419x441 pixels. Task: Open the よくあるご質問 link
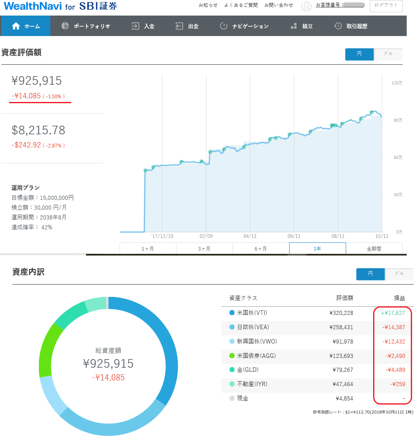pyautogui.click(x=241, y=5)
